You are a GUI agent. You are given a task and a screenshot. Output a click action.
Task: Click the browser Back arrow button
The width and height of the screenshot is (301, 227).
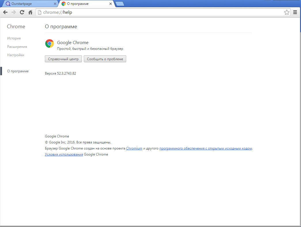[5, 12]
